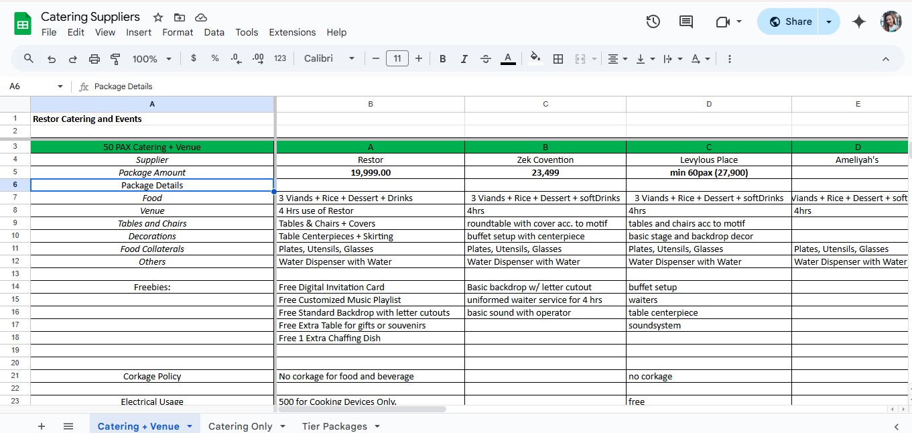This screenshot has width=912, height=433.
Task: Open version history clock icon
Action: click(x=653, y=21)
